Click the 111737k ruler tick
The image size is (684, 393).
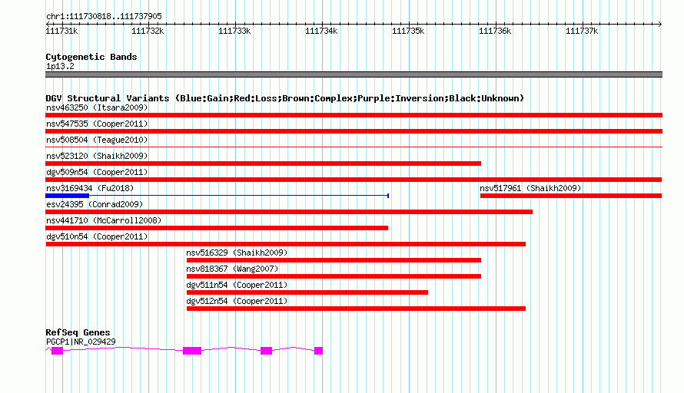pyautogui.click(x=582, y=31)
